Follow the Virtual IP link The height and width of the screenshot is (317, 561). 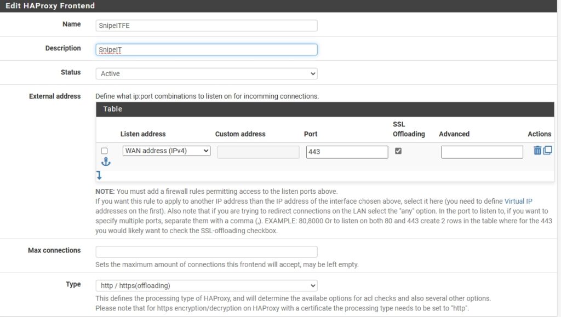click(518, 201)
